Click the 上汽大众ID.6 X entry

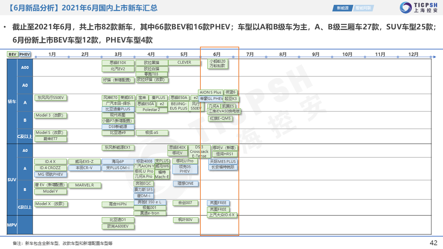pos(222,215)
